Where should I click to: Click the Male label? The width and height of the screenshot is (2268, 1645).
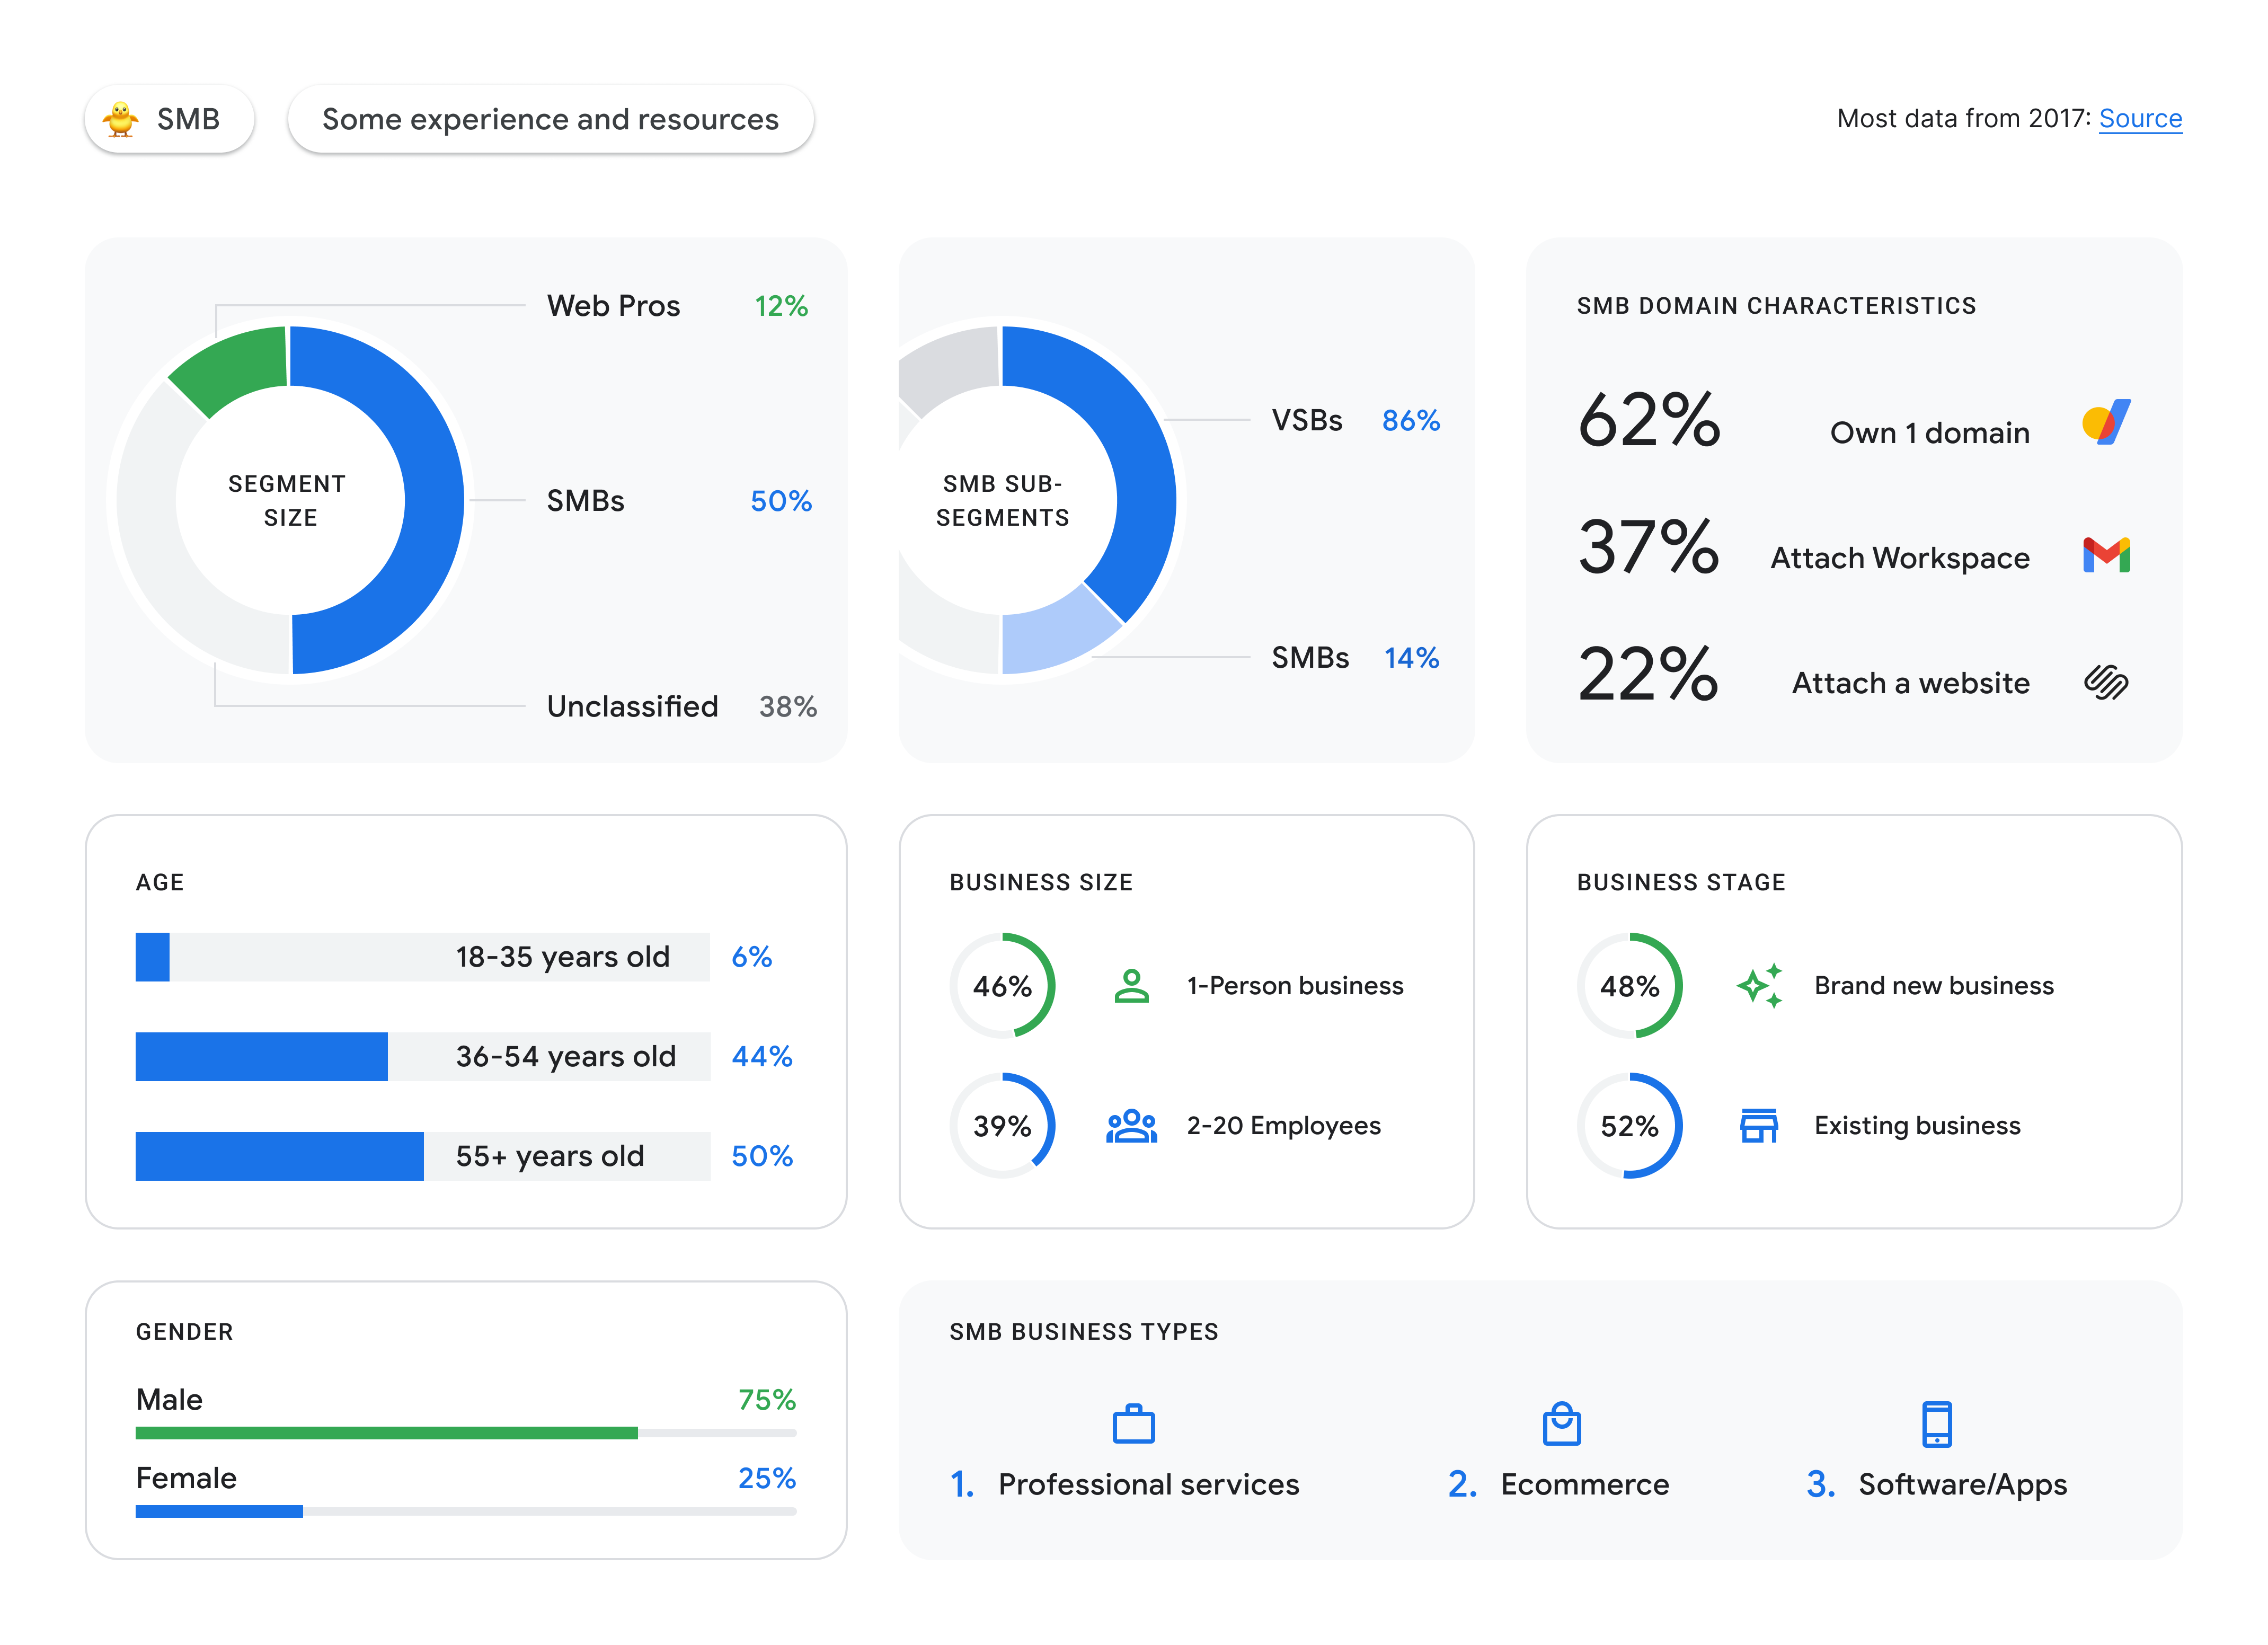[169, 1400]
